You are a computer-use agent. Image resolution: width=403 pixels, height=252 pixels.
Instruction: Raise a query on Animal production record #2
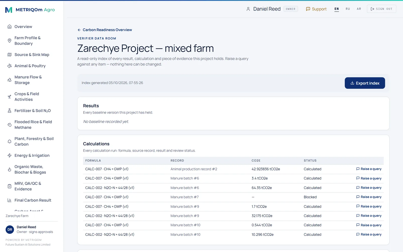coord(369,169)
